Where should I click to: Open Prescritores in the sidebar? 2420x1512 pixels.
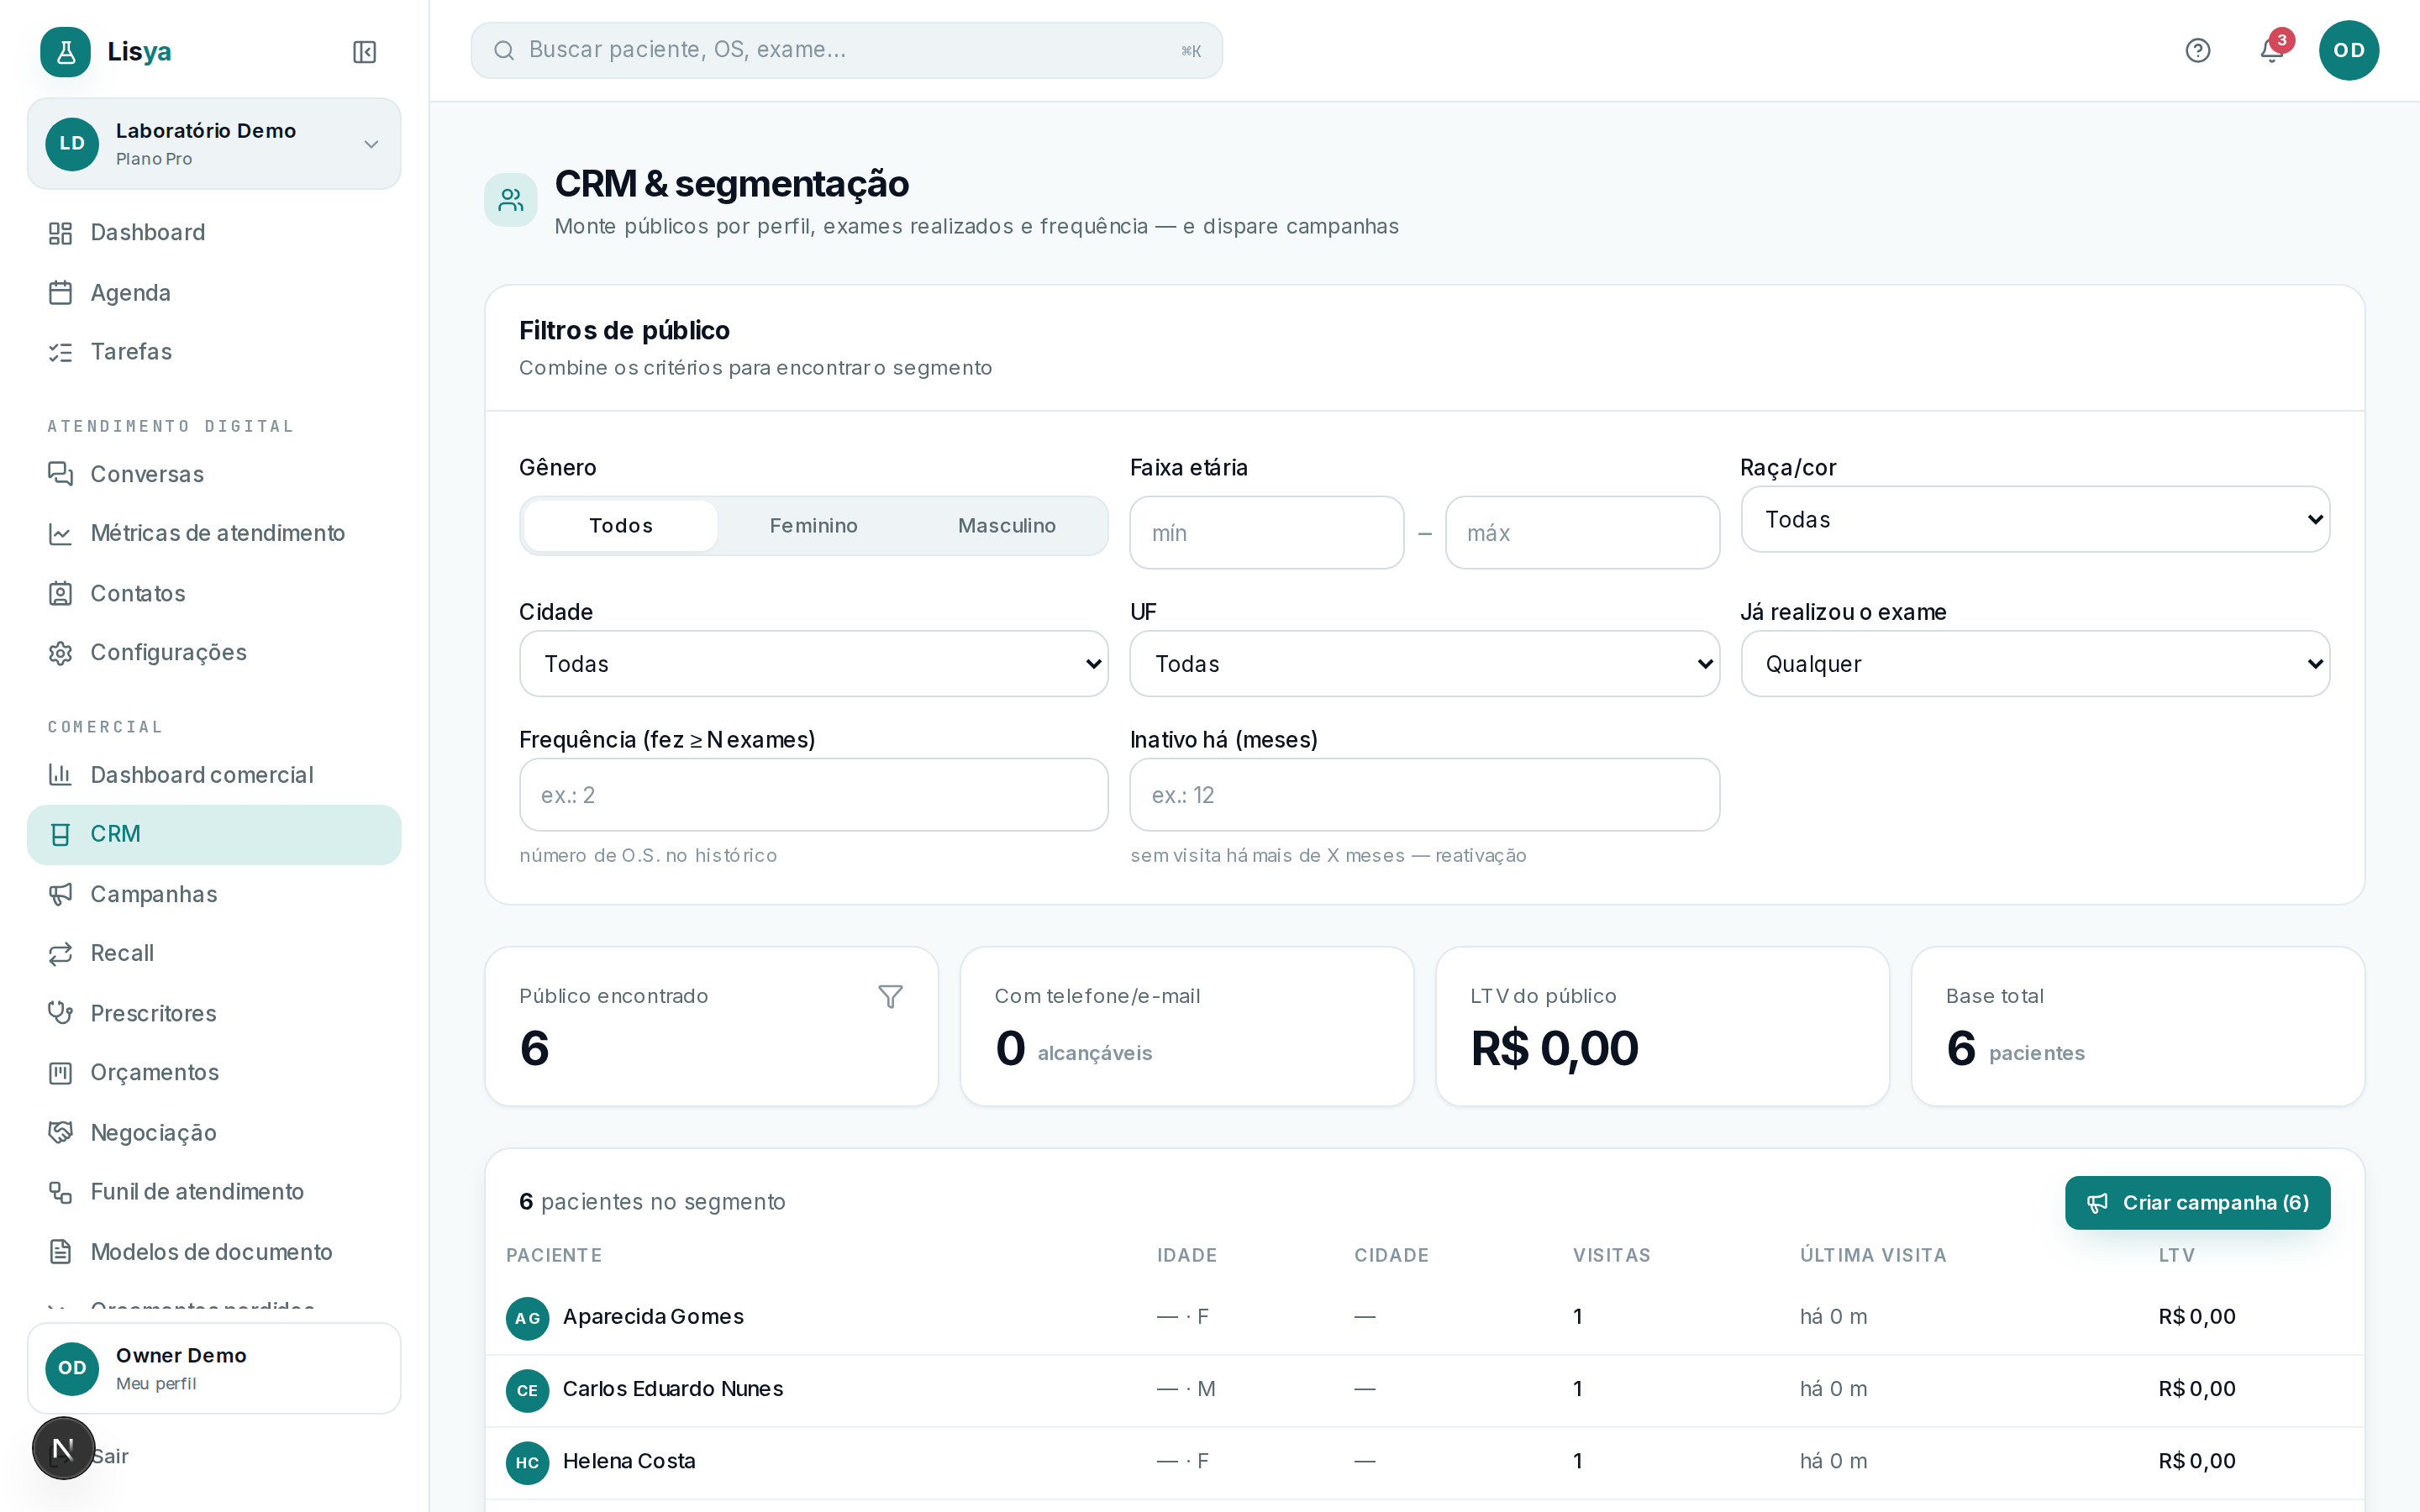[214, 1013]
